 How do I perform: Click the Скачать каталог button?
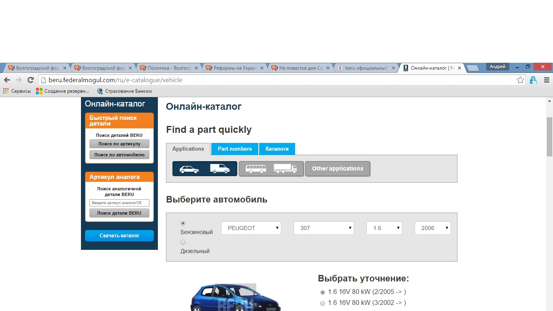click(x=119, y=236)
